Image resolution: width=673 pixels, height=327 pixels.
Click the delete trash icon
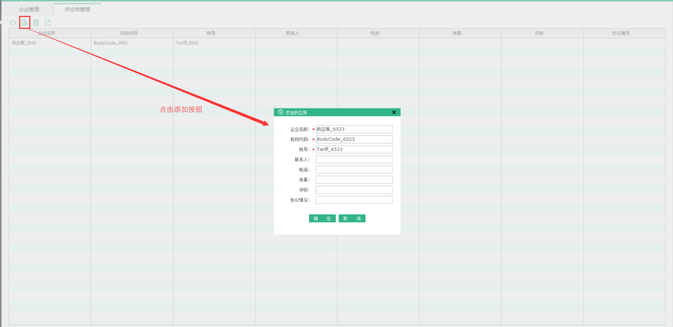[x=36, y=23]
